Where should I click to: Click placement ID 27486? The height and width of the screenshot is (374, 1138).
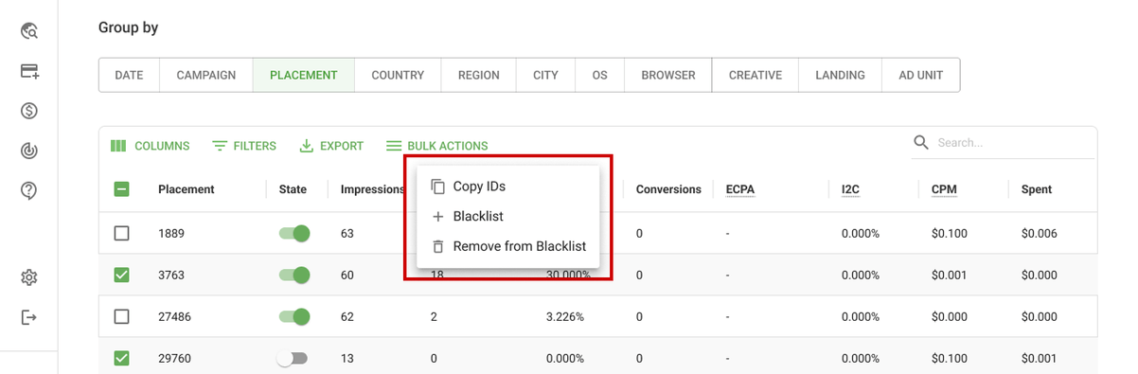pyautogui.click(x=174, y=316)
